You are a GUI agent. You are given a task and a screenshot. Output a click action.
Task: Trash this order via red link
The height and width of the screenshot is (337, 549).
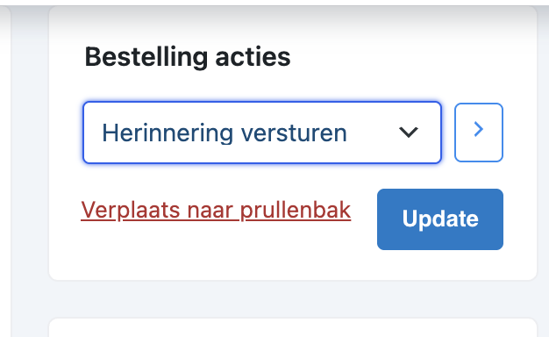216,211
